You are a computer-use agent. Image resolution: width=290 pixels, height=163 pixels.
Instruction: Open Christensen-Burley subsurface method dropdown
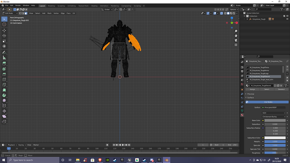click(274, 117)
